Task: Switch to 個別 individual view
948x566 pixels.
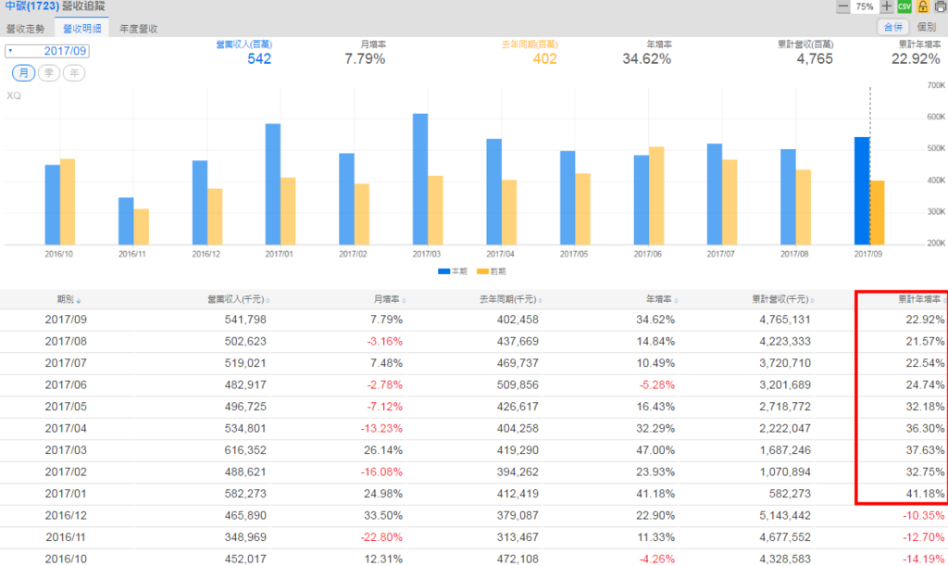Action: tap(927, 27)
